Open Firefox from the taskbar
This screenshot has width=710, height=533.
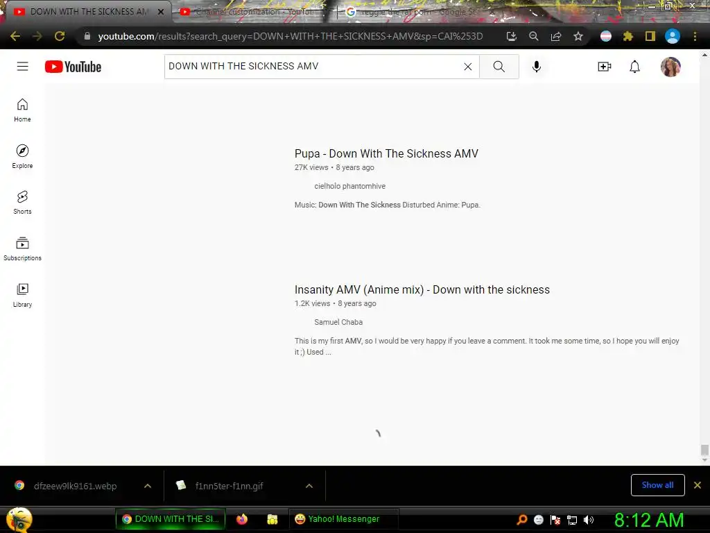(242, 519)
